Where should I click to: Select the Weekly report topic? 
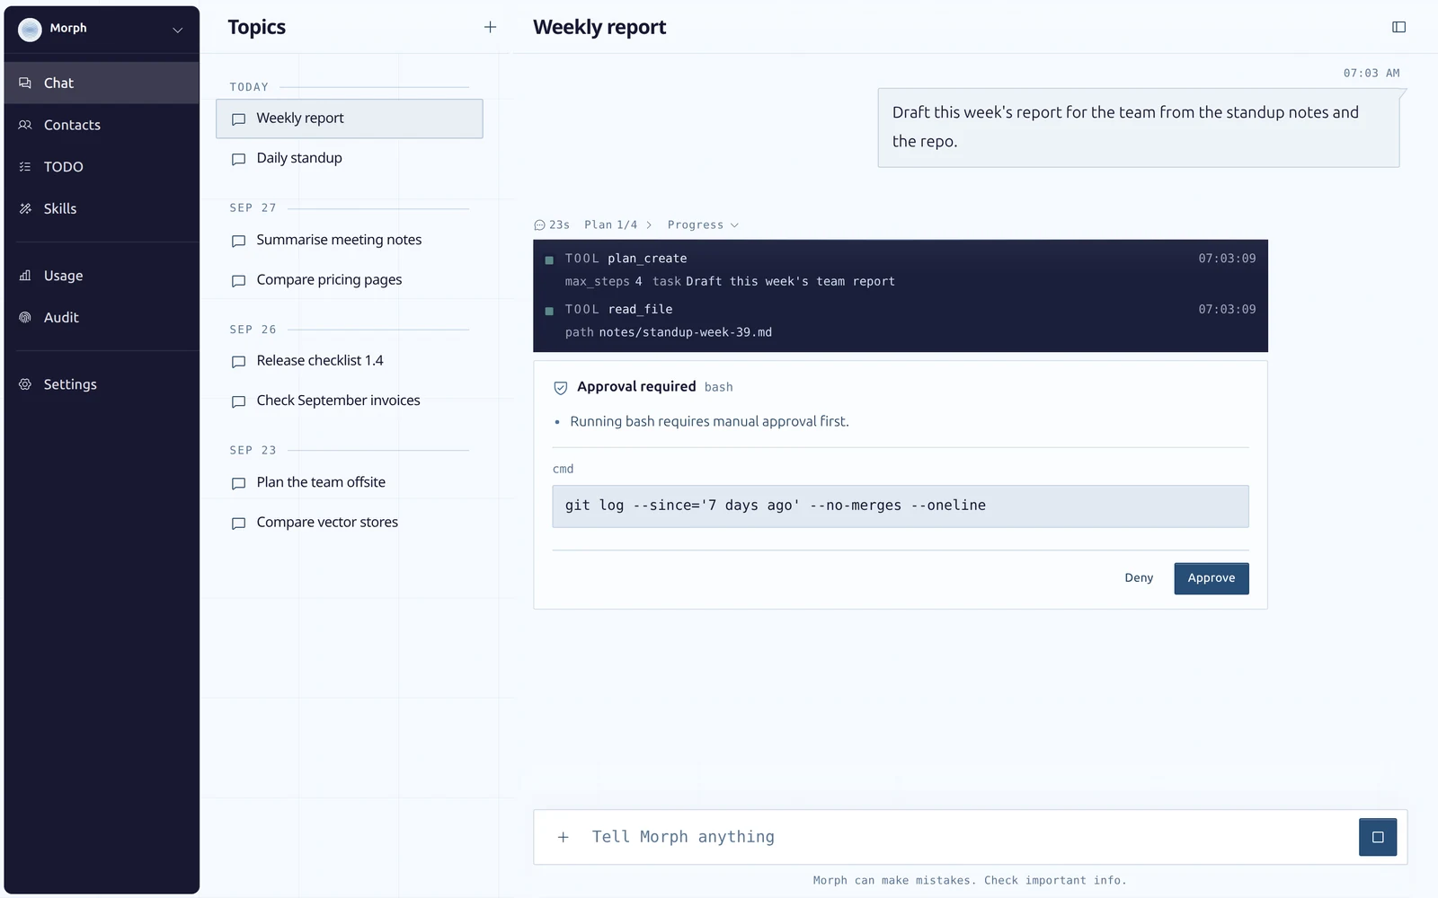(350, 119)
